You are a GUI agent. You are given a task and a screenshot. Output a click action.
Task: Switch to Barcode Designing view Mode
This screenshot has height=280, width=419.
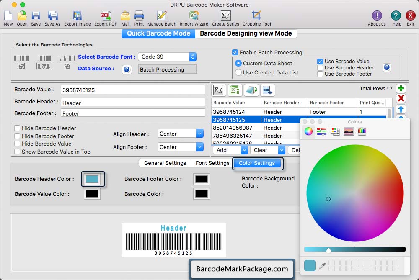[x=246, y=33]
